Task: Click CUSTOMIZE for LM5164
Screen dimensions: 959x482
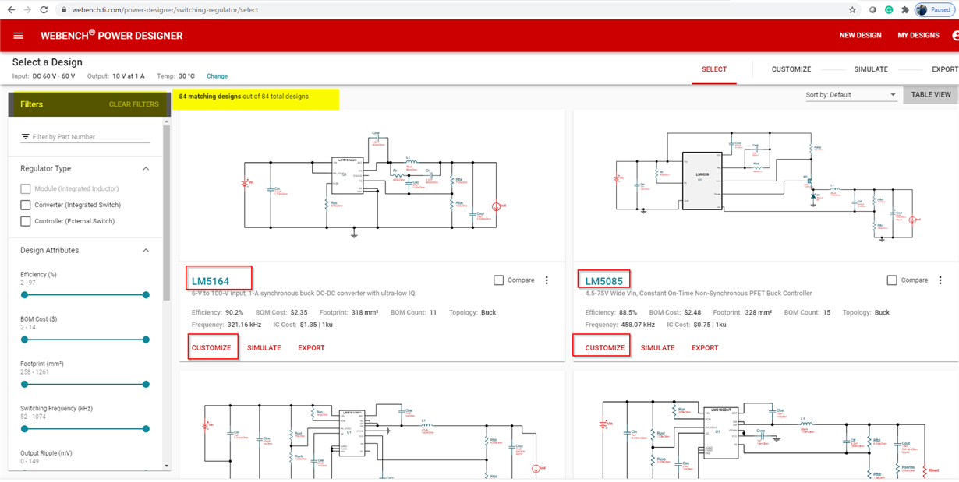Action: 211,348
